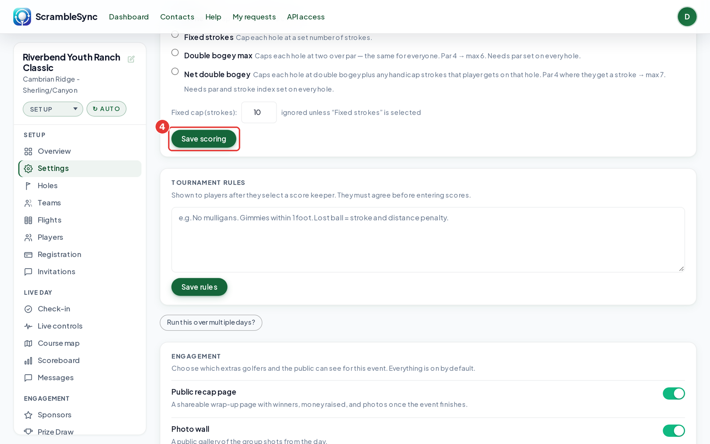Click the Messages speech bubble icon
710x444 pixels.
click(28, 378)
